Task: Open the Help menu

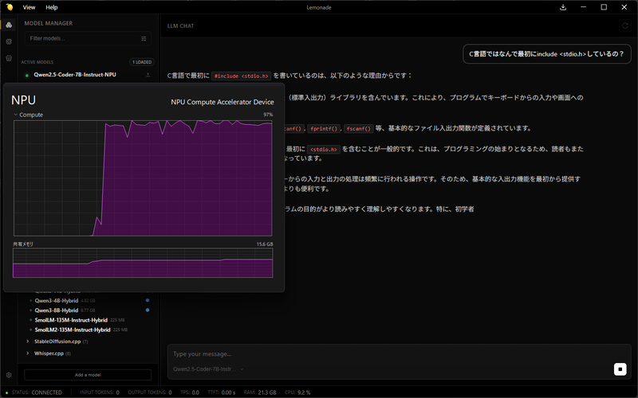Action: 52,7
